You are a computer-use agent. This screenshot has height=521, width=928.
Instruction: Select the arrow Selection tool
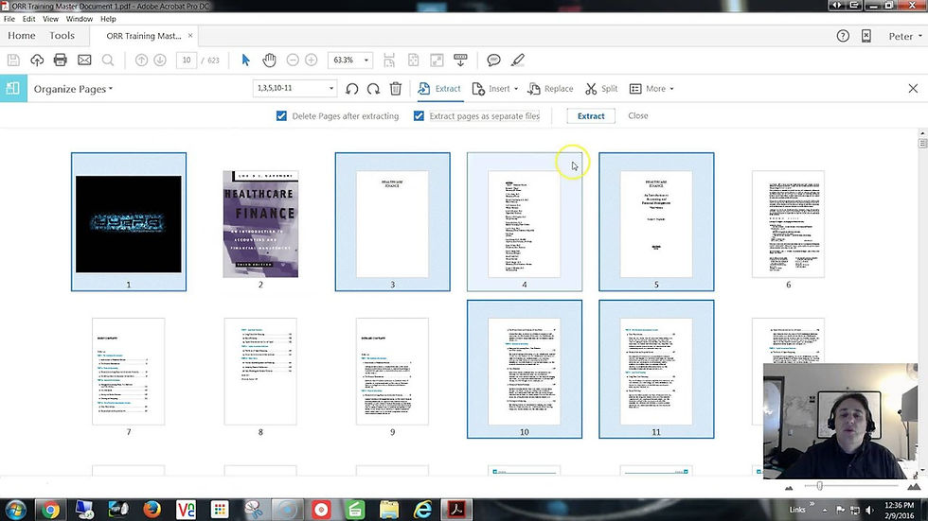coord(245,60)
